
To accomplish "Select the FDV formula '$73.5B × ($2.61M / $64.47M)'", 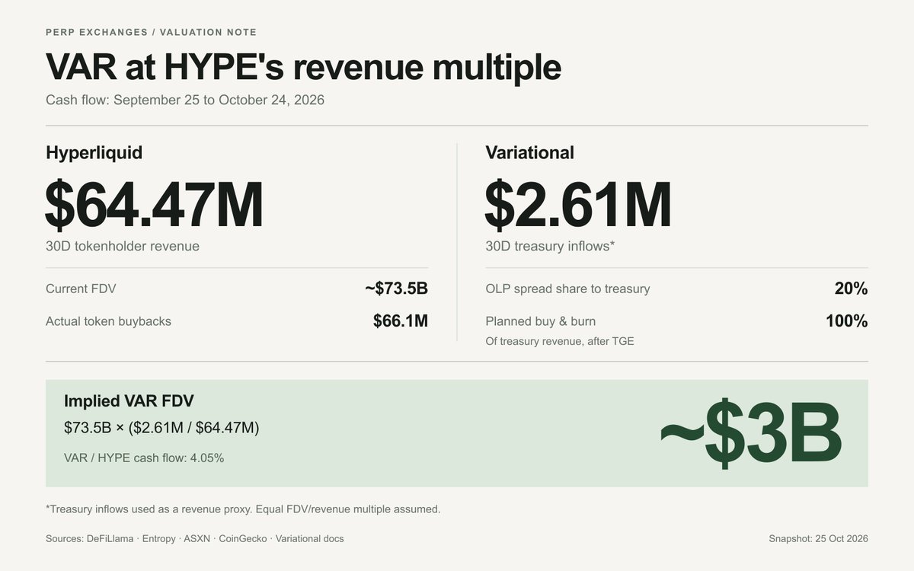I will (x=161, y=428).
